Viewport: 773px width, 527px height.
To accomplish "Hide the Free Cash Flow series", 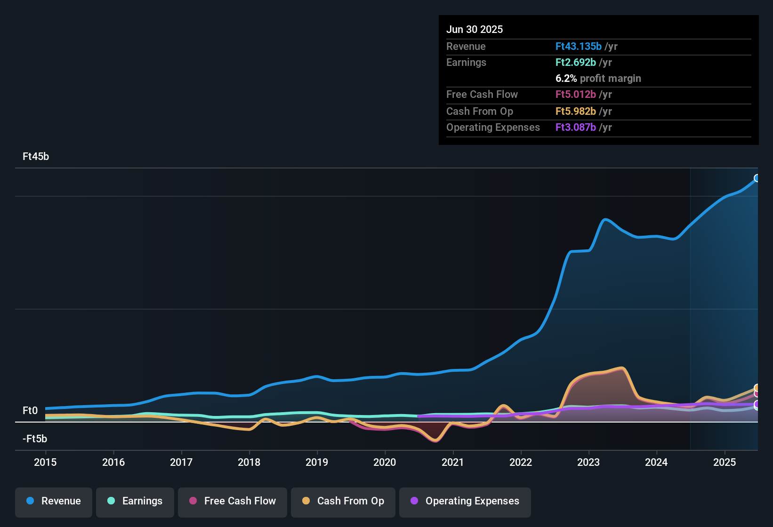I will [233, 502].
